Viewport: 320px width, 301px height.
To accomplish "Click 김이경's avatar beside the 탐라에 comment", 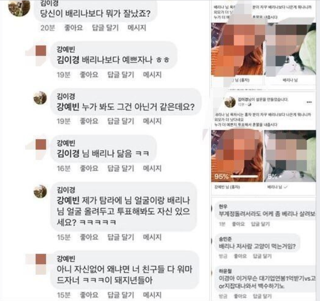I will pos(40,191).
